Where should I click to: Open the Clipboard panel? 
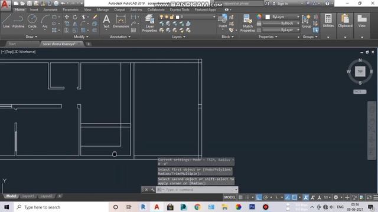coord(345,21)
